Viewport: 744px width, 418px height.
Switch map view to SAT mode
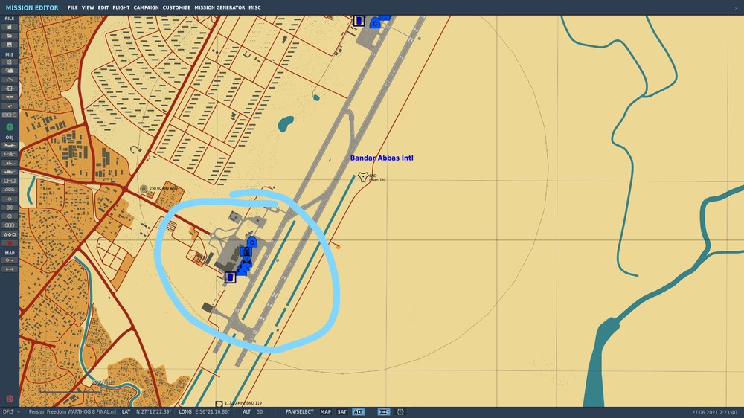[341, 412]
